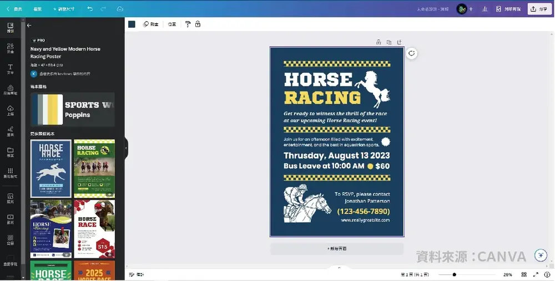The width and height of the screenshot is (555, 281).
Task: Select the green Horse Racing template thumbnail
Action: coord(94,168)
